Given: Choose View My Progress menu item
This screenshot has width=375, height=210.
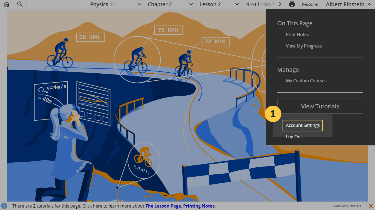Looking at the screenshot, I should pyautogui.click(x=304, y=46).
